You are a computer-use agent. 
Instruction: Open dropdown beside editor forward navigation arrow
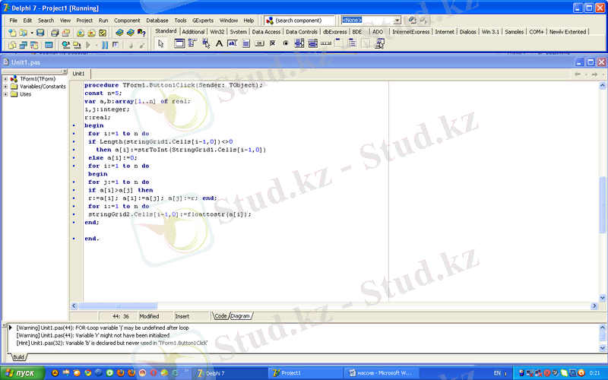[603, 74]
